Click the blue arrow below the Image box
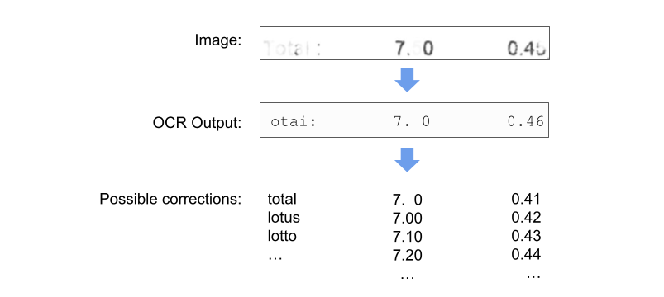The image size is (664, 297). tap(407, 79)
